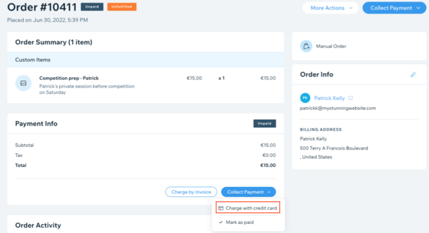Choose Charge with credit card
This screenshot has width=429, height=233.
point(248,208)
